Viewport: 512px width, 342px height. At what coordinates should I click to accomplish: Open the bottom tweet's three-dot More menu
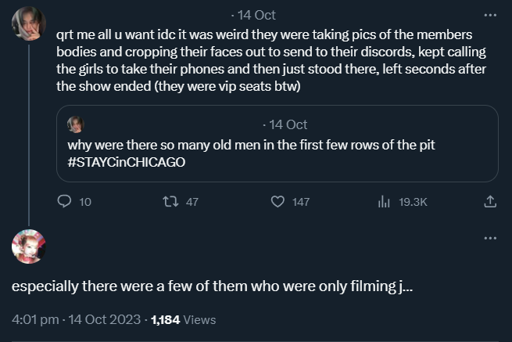point(490,238)
